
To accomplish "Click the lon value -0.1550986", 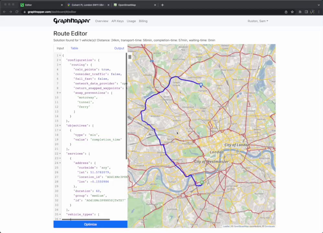I will [x=99, y=182].
